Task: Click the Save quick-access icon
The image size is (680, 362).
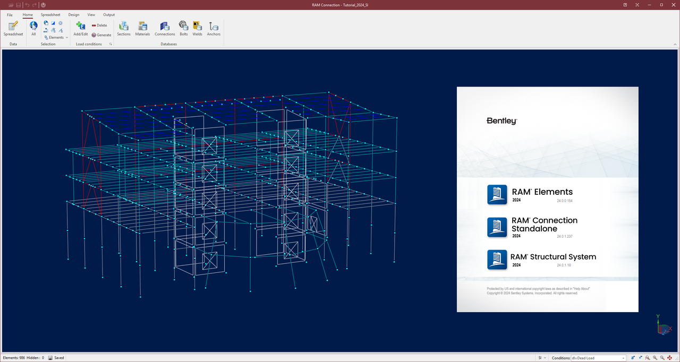Action: click(x=19, y=5)
